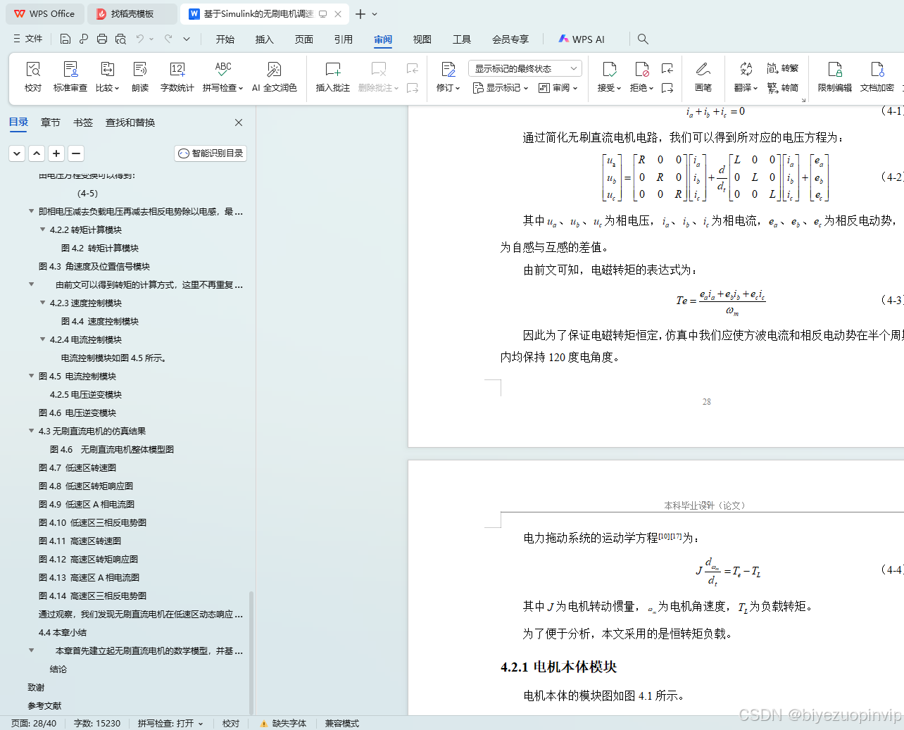Click 字数: 15230 in status bar
Image resolution: width=904 pixels, height=730 pixels.
click(97, 723)
